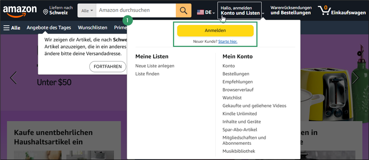Select Bestellungen under Mein Konto
Screen dimensions: 369x160
(x=236, y=74)
